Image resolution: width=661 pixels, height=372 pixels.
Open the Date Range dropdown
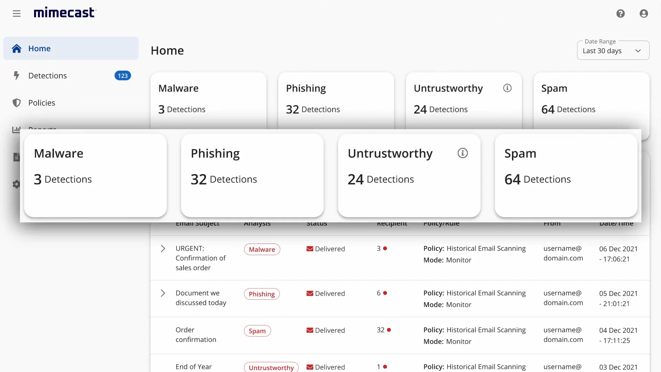coord(613,51)
